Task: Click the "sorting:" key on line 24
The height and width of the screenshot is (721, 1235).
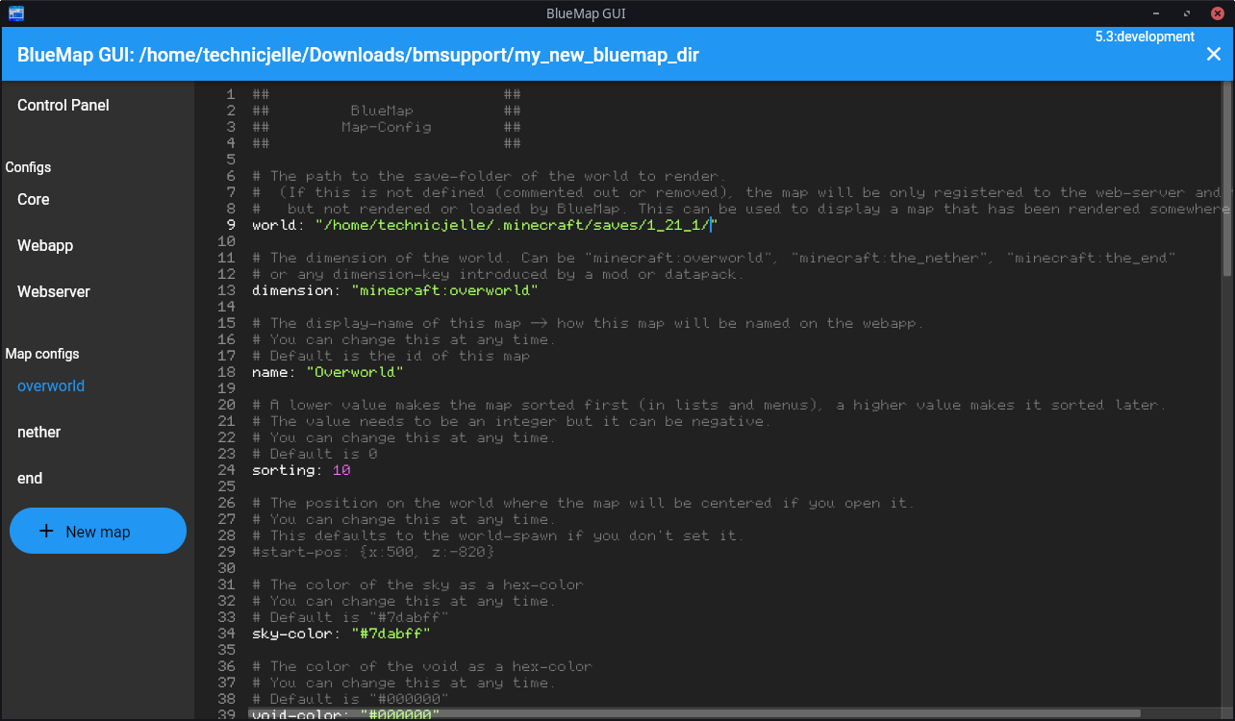Action: coord(288,470)
